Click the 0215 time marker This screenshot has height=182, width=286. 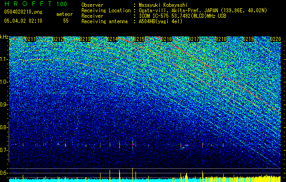tap(139, 39)
